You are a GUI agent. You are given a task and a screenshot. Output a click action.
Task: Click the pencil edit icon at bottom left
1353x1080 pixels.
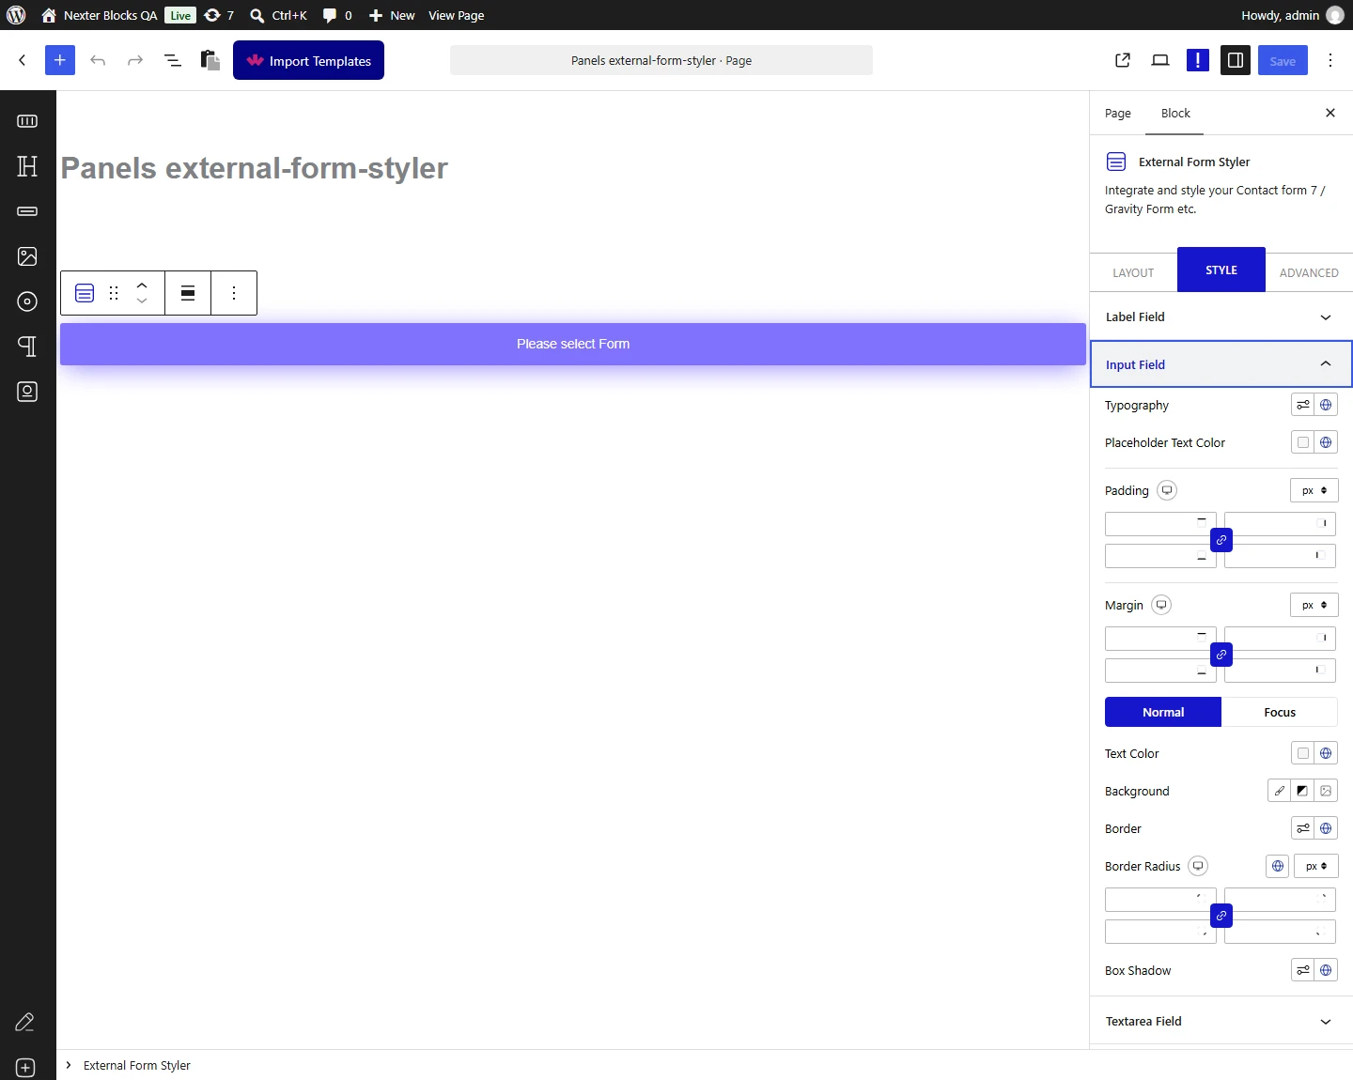point(25,1022)
